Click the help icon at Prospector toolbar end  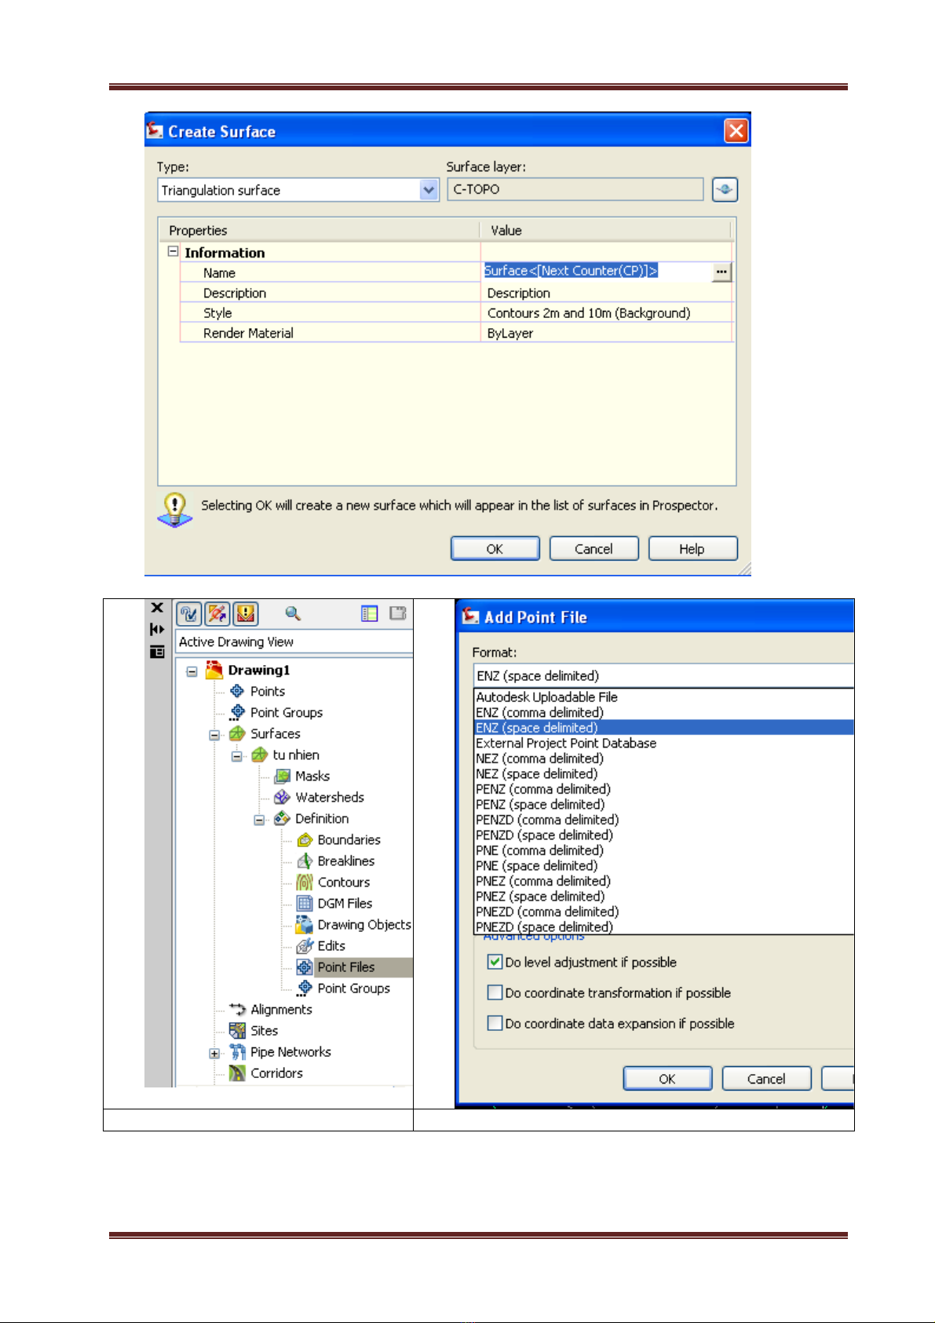[398, 613]
